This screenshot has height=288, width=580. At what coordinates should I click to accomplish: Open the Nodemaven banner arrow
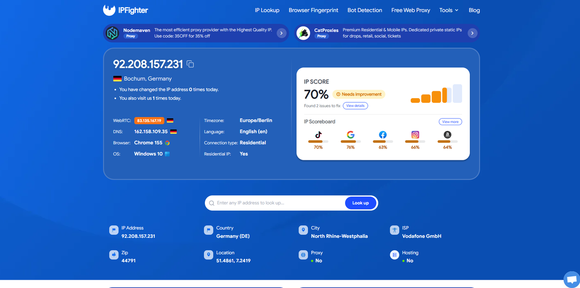(x=282, y=33)
